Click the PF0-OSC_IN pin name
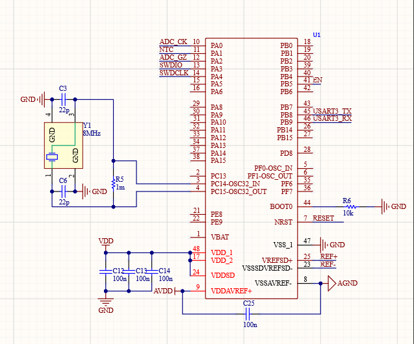Screen dimensions: 414x344 pos(273,169)
